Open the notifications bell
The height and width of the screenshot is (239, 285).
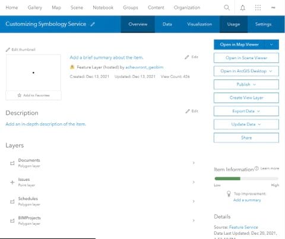pyautogui.click(x=243, y=8)
